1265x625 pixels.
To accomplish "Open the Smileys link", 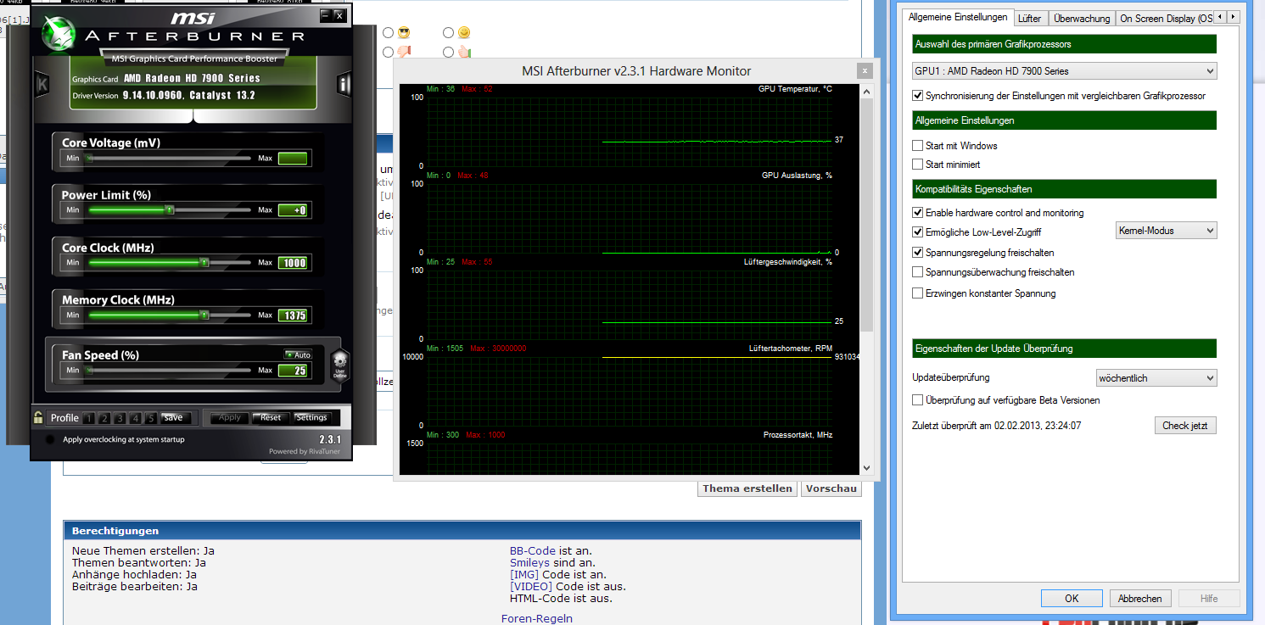I will 529,563.
